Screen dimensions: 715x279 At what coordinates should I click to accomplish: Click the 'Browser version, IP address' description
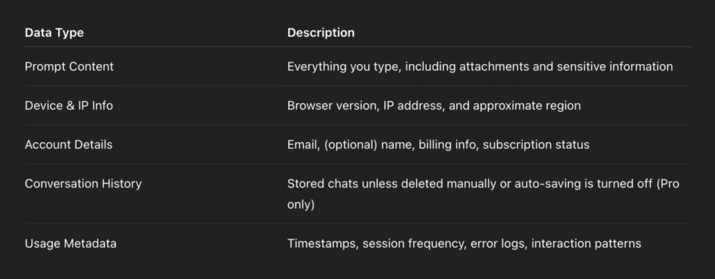pos(434,106)
